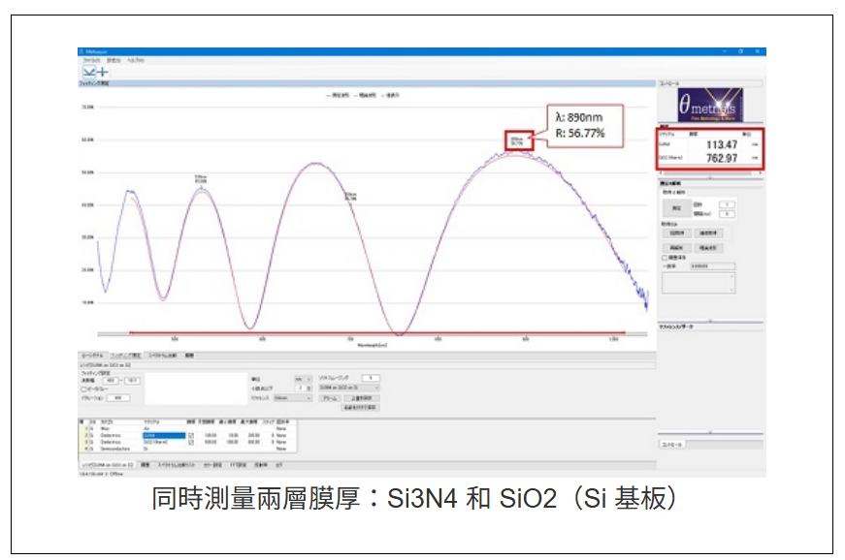Viewport: 845px width, 560px height.
Task: Open the unit nm dropdown
Action: [304, 379]
